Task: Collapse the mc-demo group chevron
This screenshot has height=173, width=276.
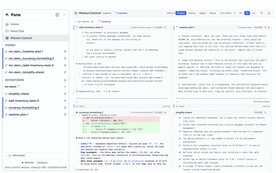Action: coord(75,22)
